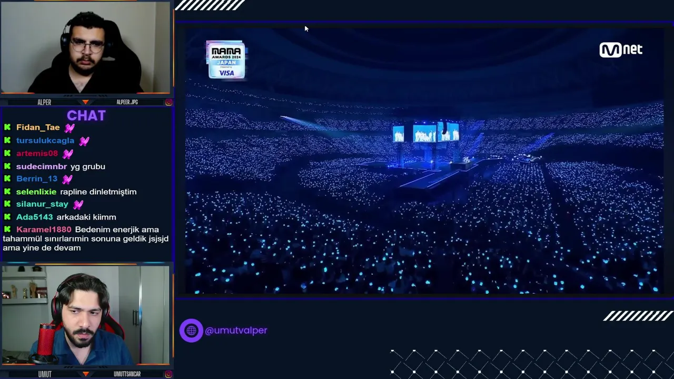Click the butterfly emote after silanur_stay
Screen dimensions: 674x379
click(x=78, y=204)
